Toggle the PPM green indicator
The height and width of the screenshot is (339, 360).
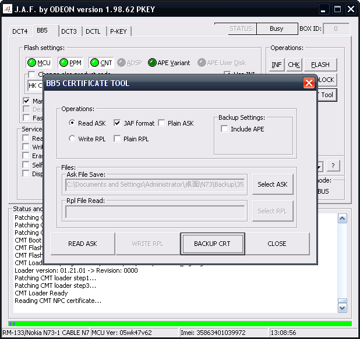point(63,63)
